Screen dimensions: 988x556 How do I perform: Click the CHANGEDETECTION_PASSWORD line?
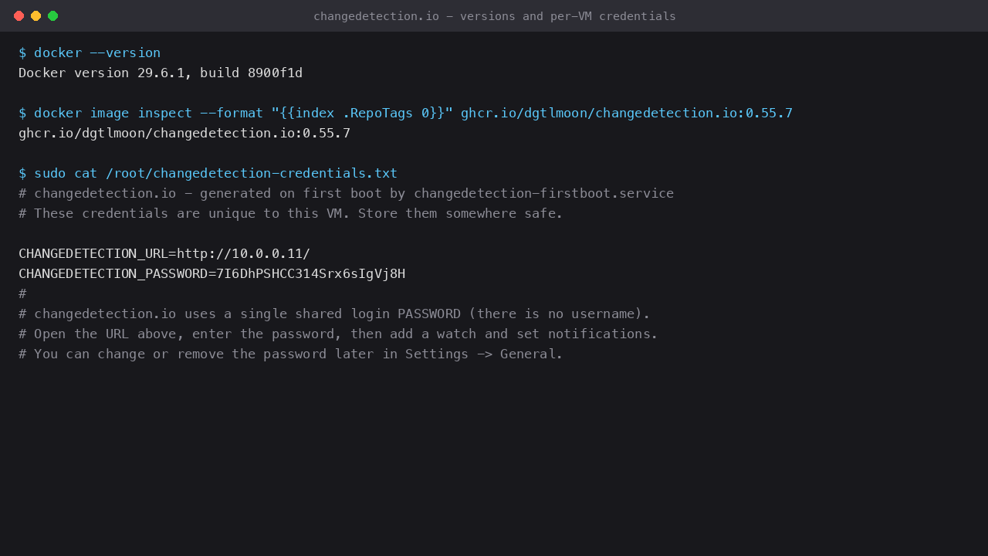(211, 273)
